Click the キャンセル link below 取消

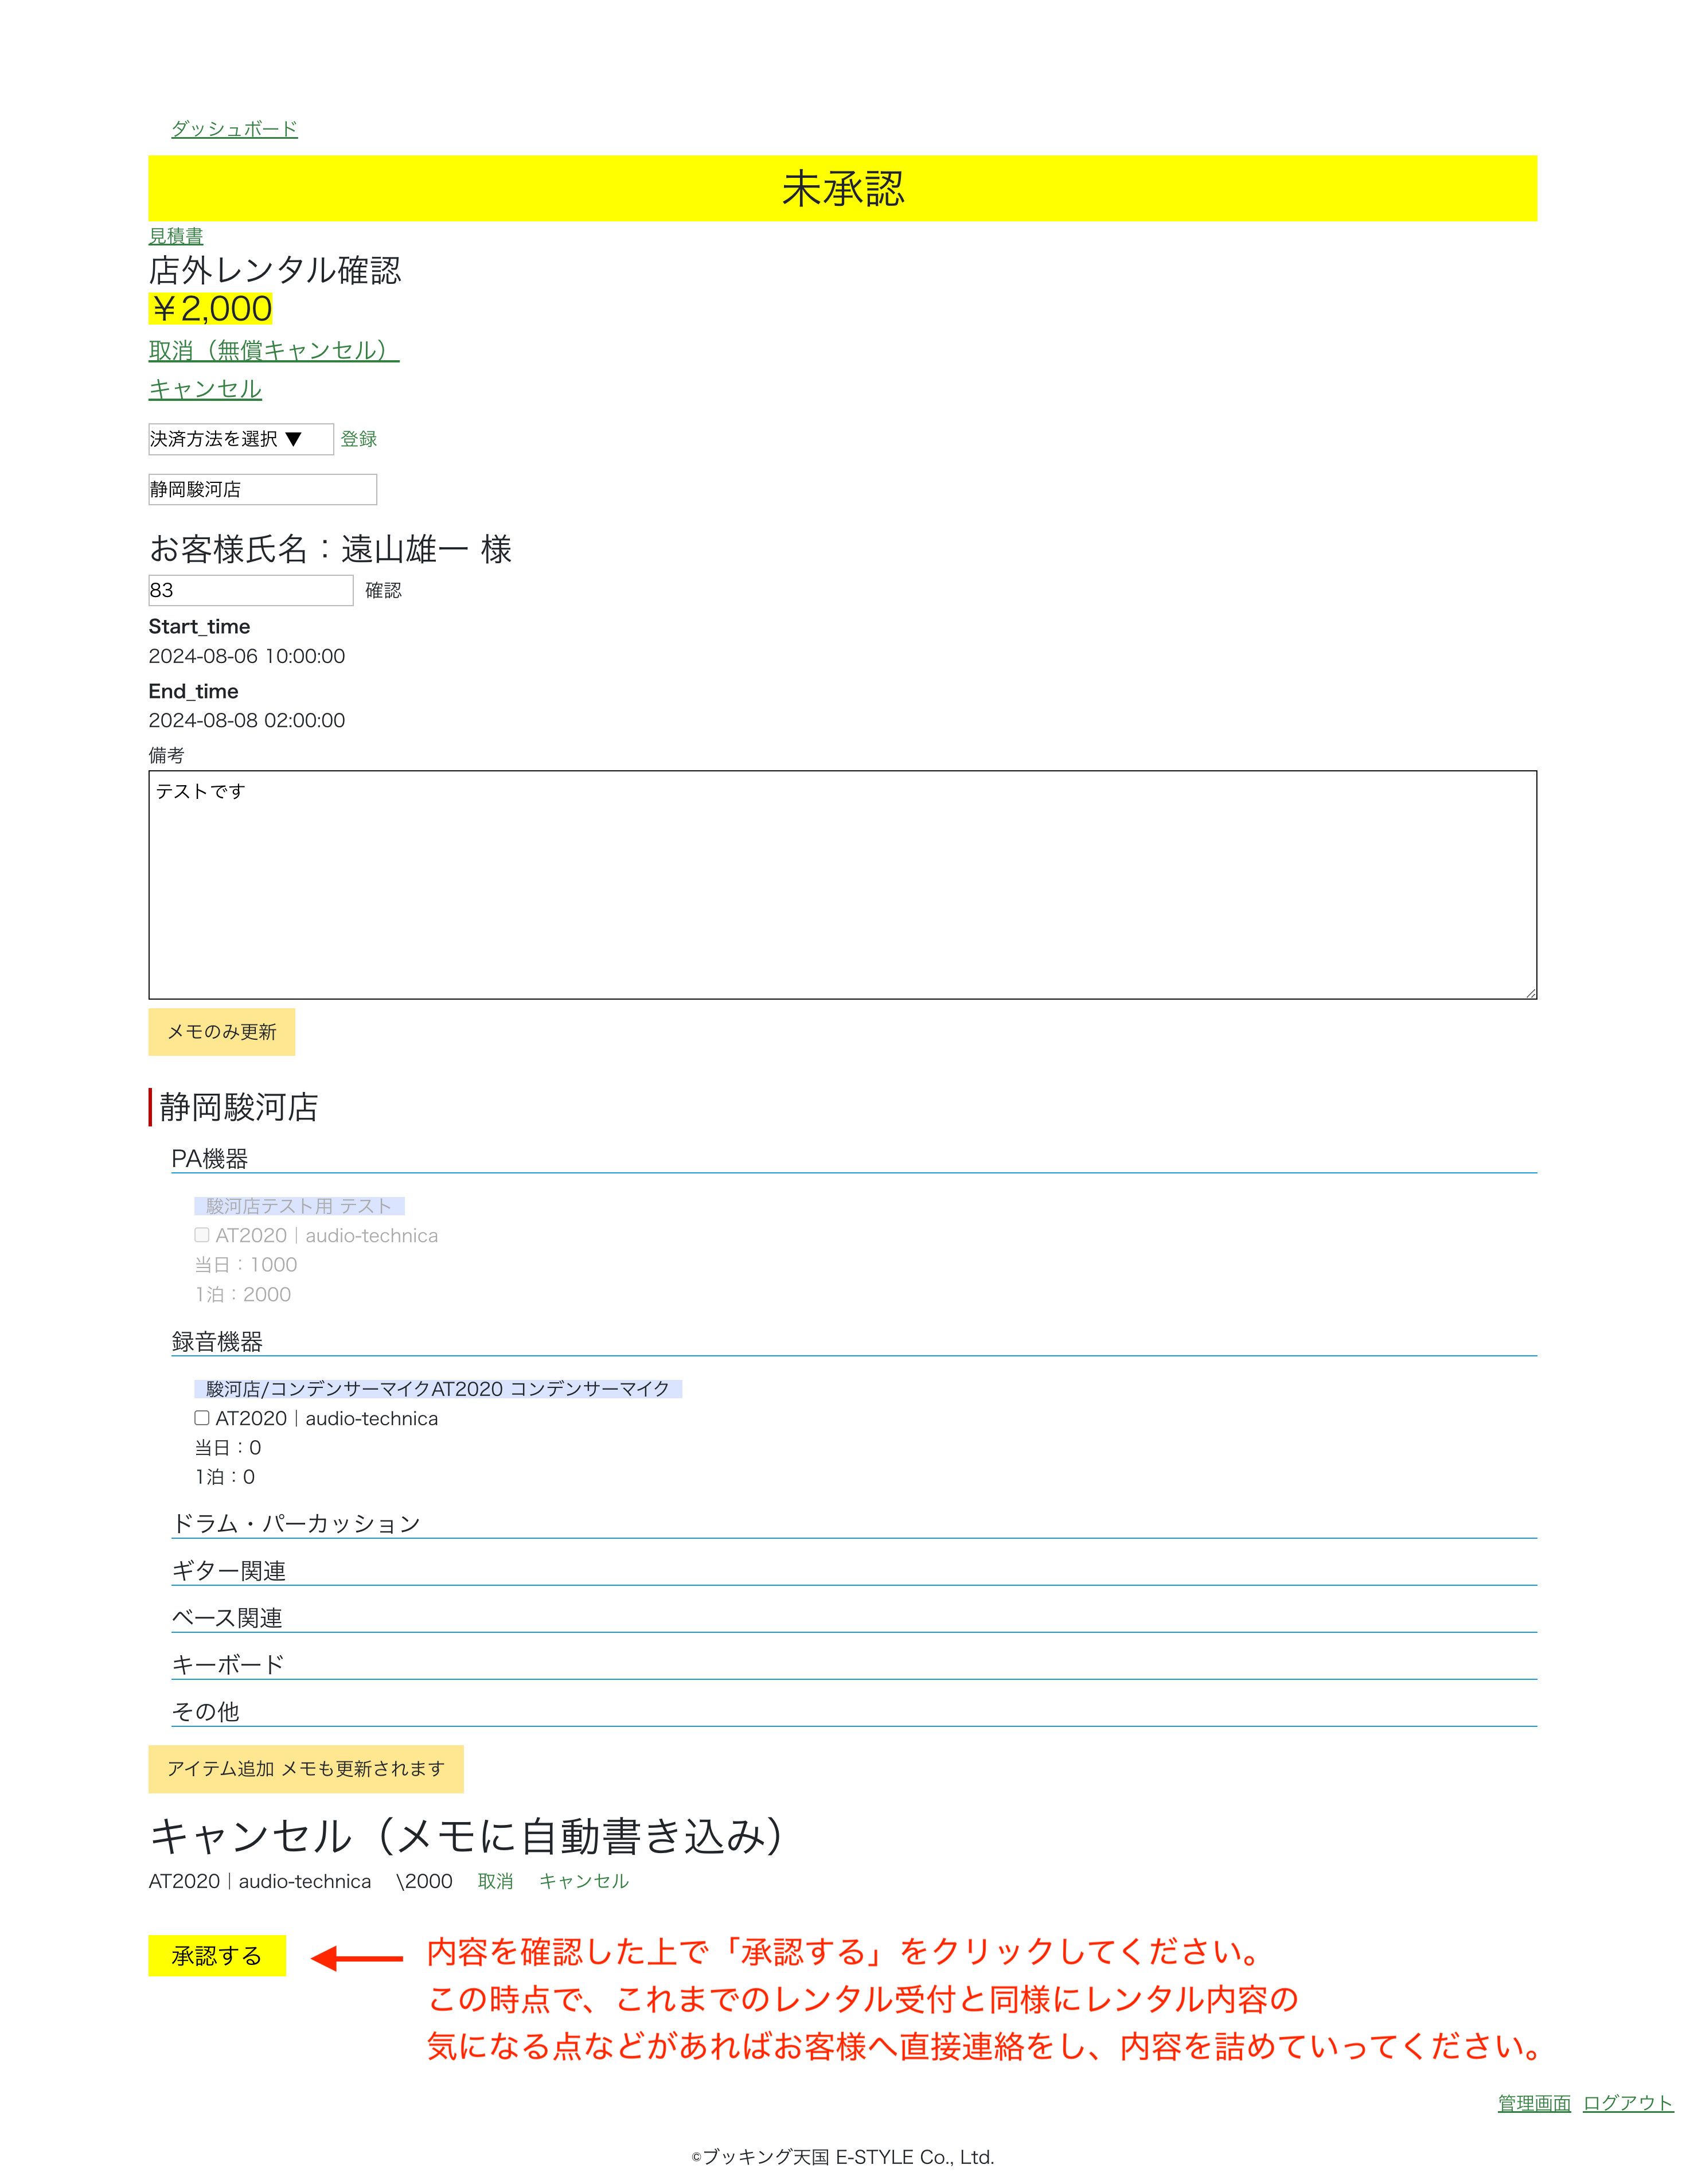[205, 389]
